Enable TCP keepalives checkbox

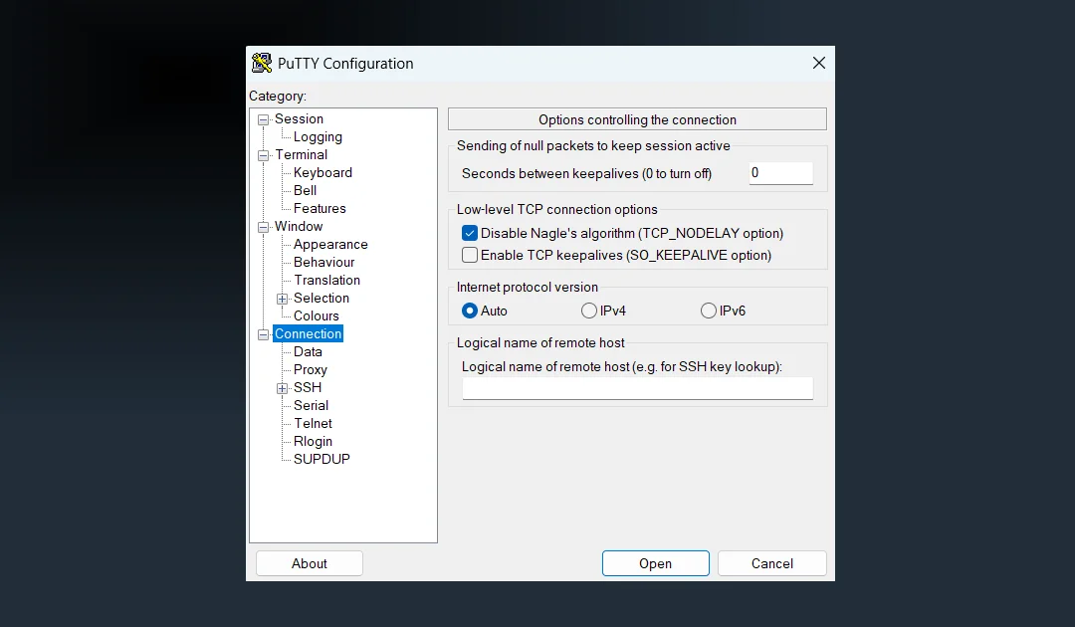pyautogui.click(x=470, y=255)
